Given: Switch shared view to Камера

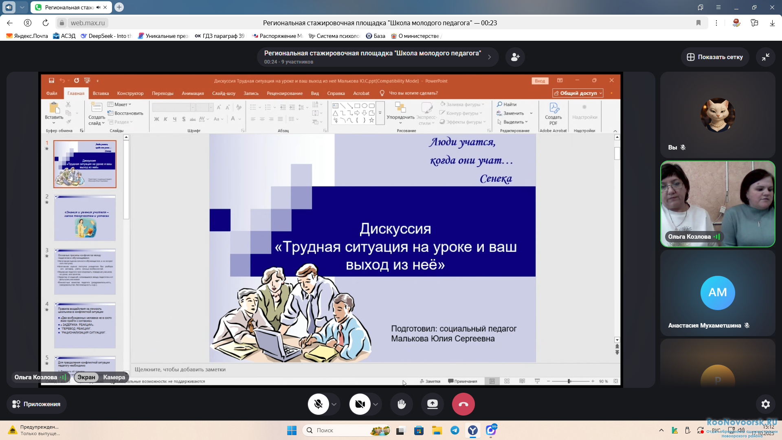Looking at the screenshot, I should pos(114,377).
